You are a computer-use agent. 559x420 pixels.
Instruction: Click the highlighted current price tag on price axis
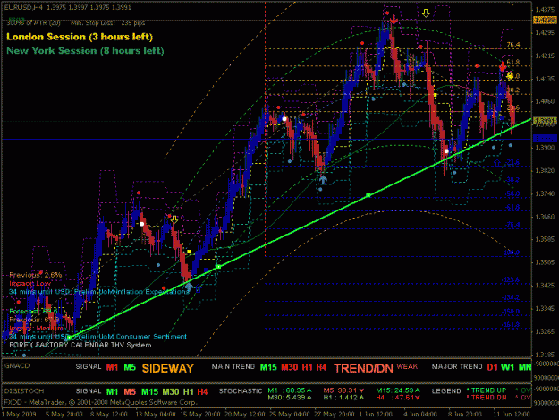(545, 121)
